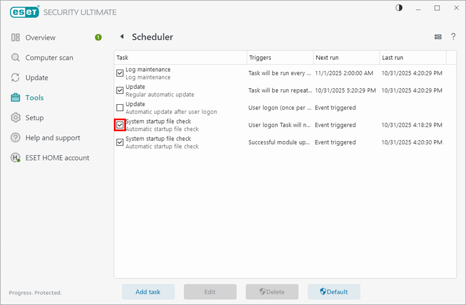Click the Setup gear icon
The width and height of the screenshot is (466, 305).
coord(16,118)
